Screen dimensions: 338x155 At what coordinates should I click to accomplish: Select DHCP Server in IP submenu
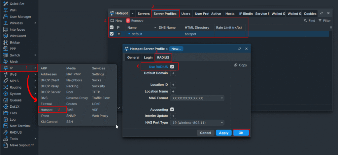tap(51, 92)
